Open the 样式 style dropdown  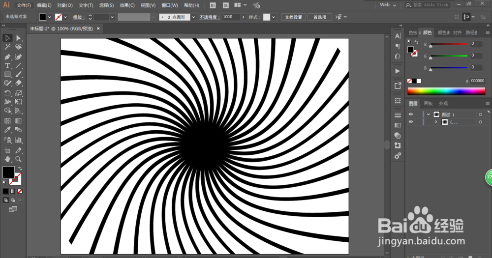(274, 17)
